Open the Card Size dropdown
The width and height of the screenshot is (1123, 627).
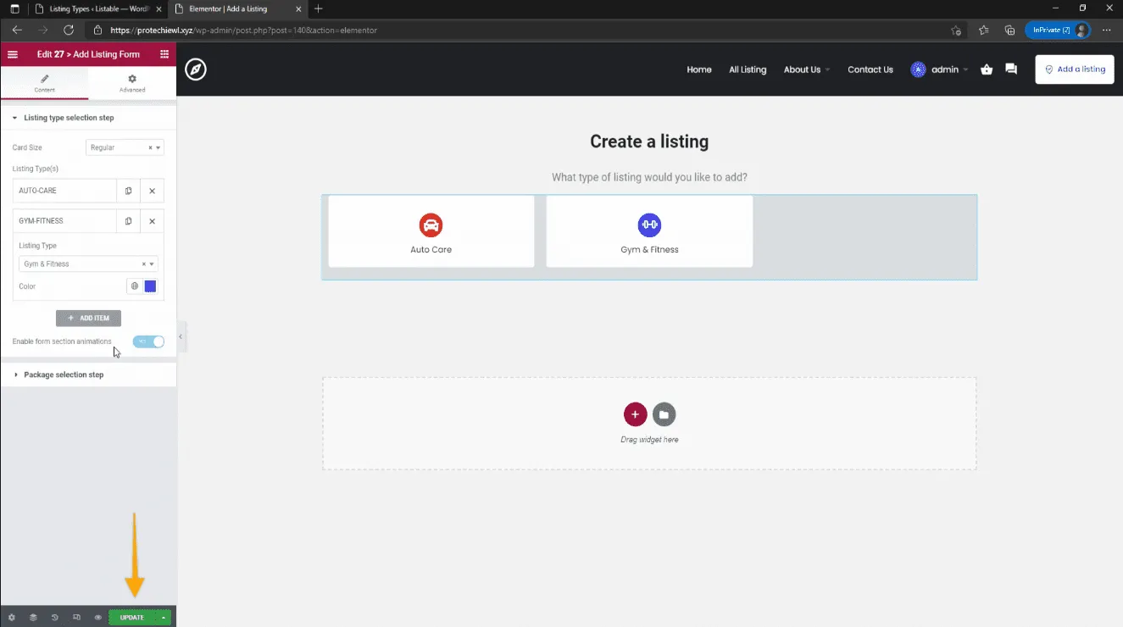click(x=125, y=147)
